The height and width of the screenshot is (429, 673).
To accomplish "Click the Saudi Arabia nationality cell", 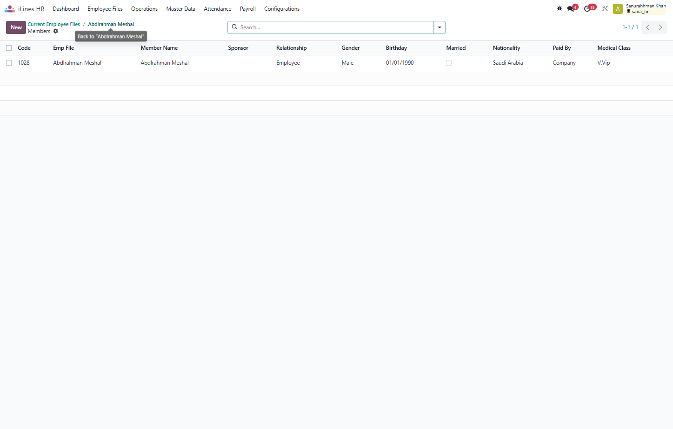I will [x=508, y=63].
